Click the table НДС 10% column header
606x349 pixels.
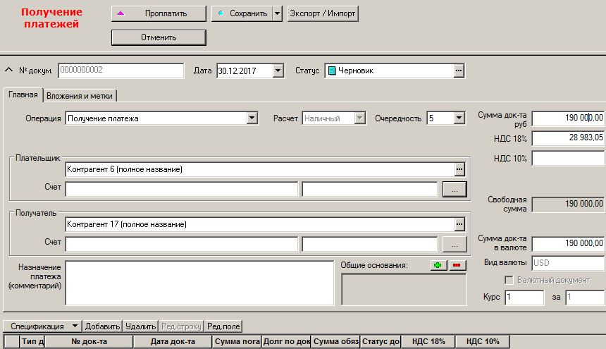click(482, 342)
